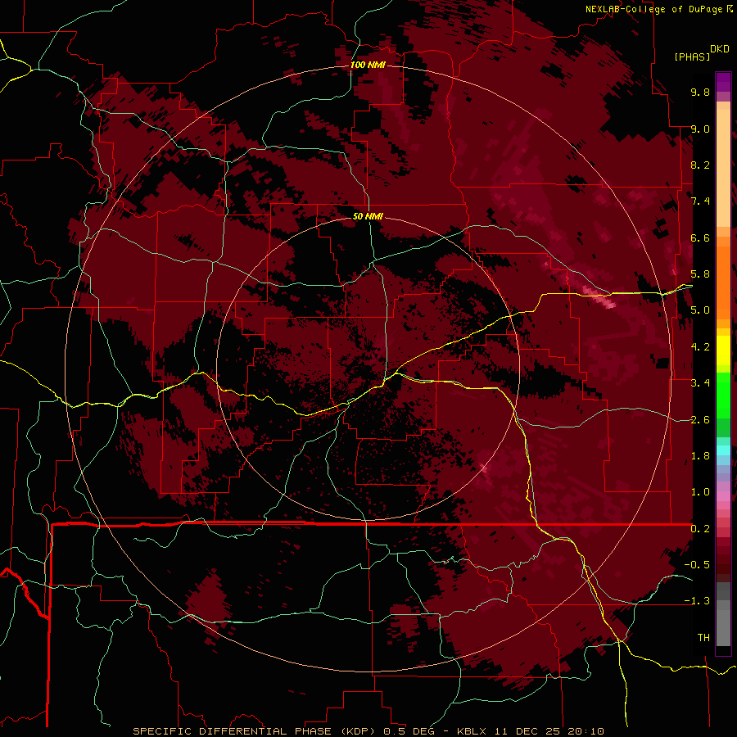Click the -1.3 scale value
Viewport: 737px width, 737px height.
[697, 601]
